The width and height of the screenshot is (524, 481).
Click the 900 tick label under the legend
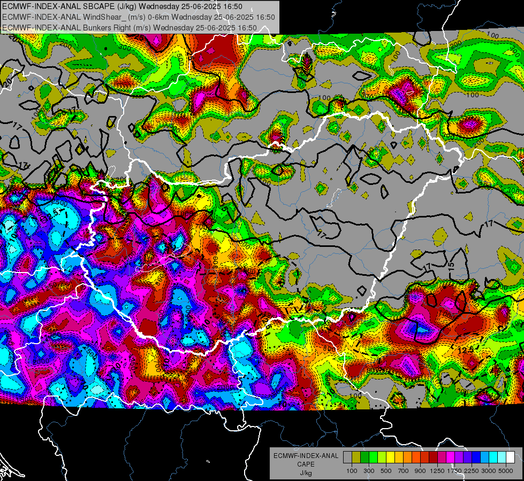420,471
